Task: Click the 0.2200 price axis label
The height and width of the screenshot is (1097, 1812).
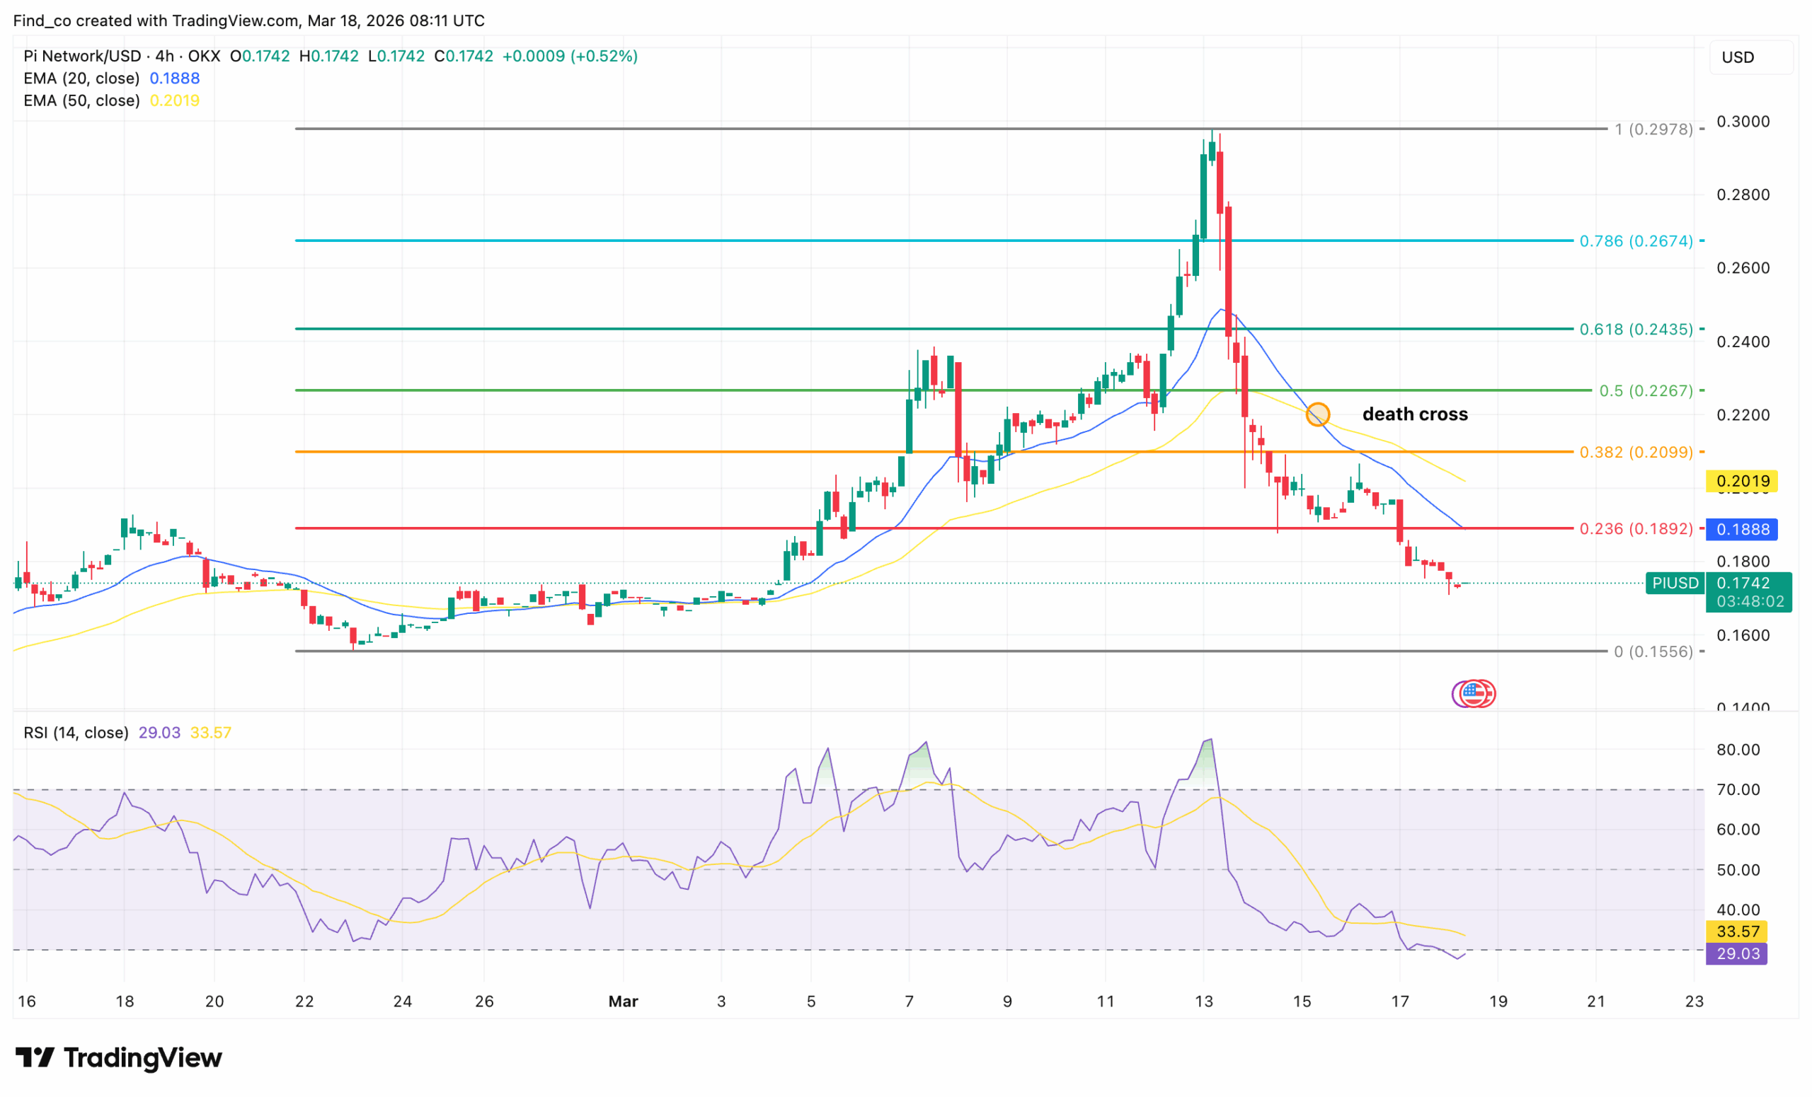Action: click(x=1743, y=415)
